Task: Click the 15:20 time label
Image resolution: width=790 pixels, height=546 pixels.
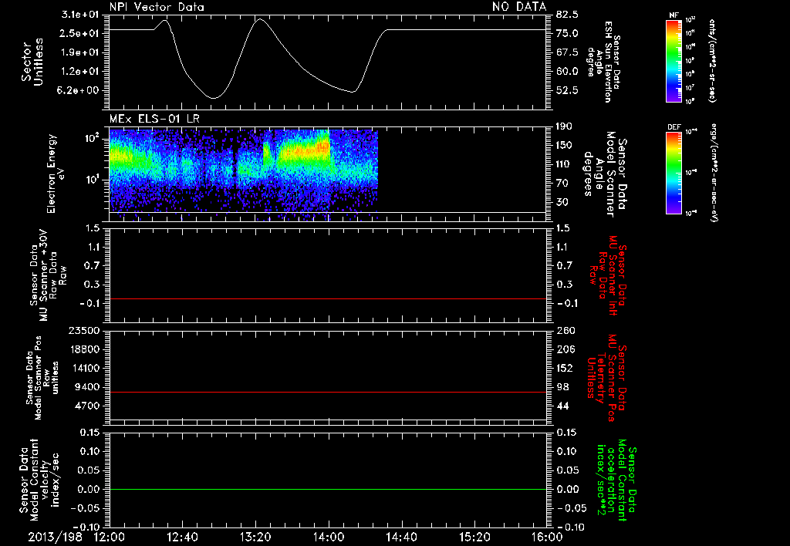Action: coord(475,538)
